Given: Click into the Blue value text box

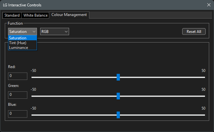Looking at the screenshot, I should 18,114.
